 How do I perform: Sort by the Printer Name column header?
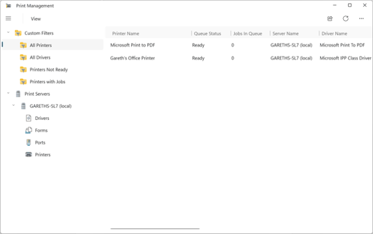click(x=126, y=34)
